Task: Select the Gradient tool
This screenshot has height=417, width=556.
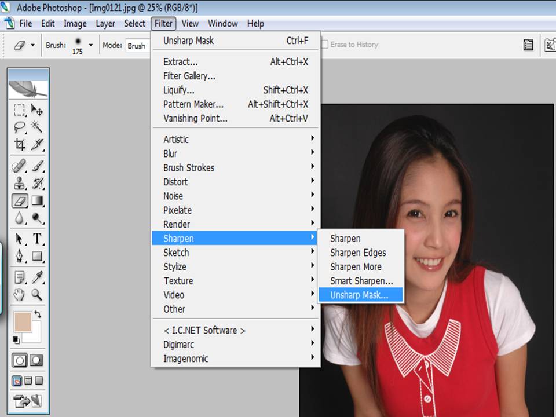Action: click(37, 201)
